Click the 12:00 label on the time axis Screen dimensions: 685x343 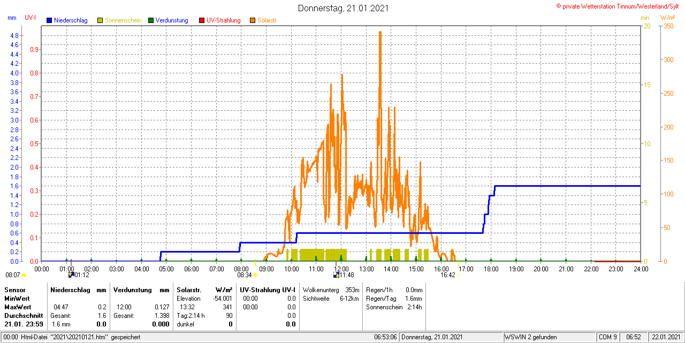coord(341,269)
